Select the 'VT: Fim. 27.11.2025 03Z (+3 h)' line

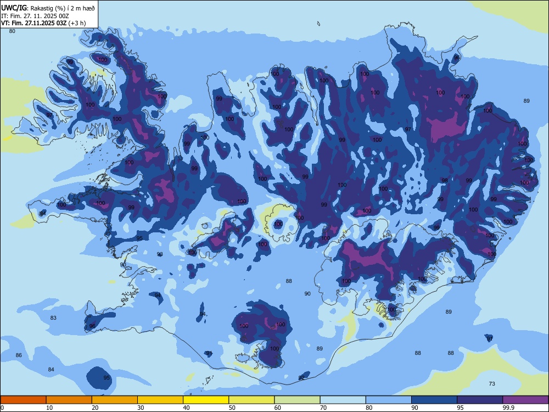click(x=43, y=23)
